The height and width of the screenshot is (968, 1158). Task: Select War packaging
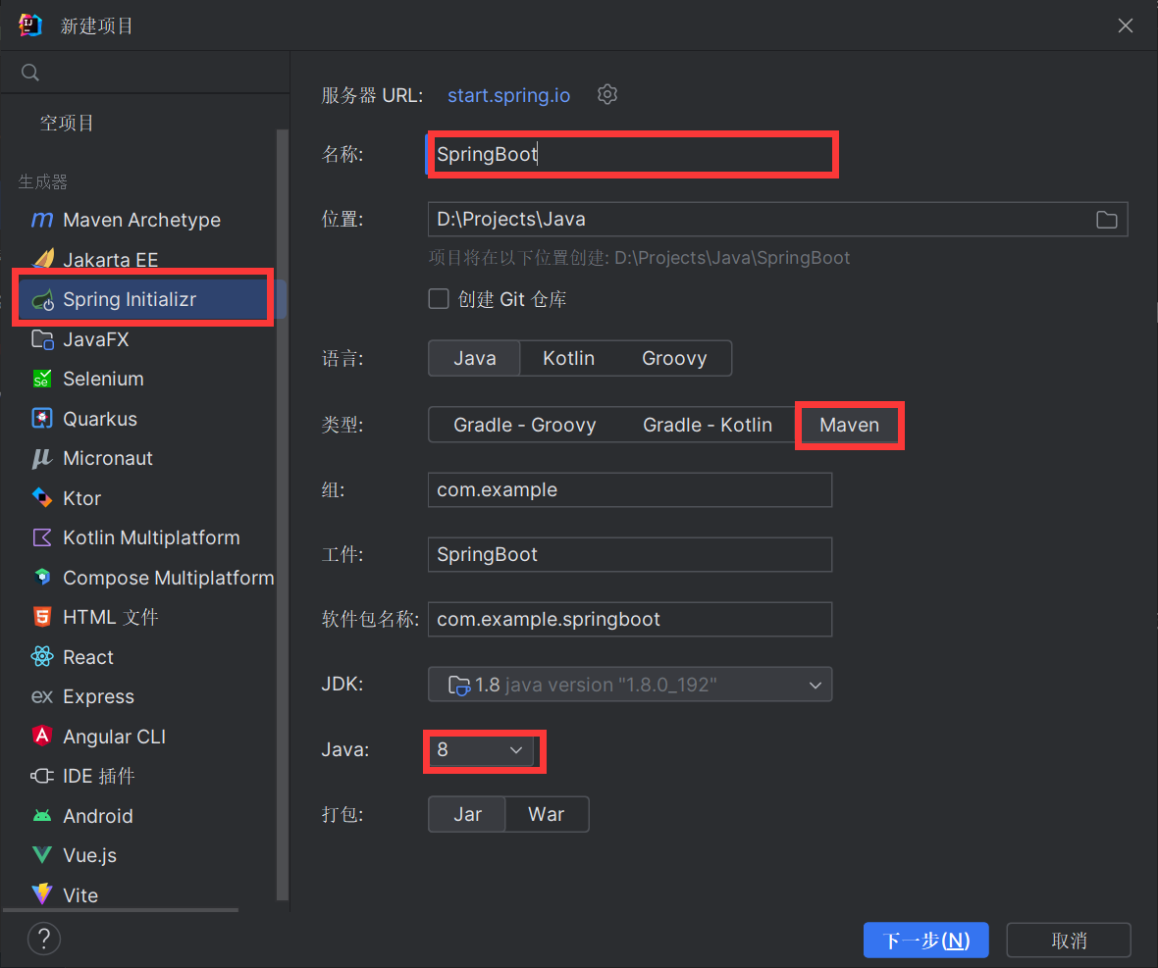pos(547,815)
